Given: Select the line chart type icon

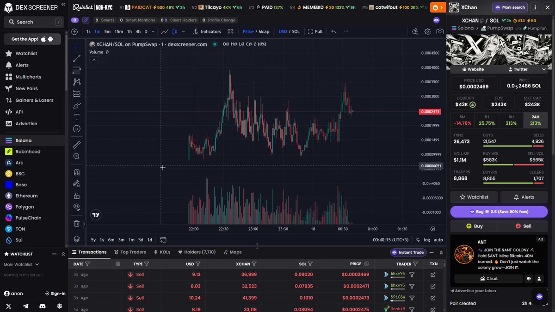Looking at the screenshot, I should click(x=164, y=32).
